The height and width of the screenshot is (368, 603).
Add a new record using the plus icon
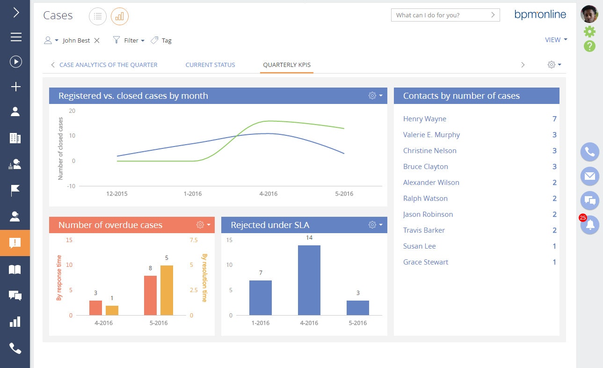pos(15,86)
